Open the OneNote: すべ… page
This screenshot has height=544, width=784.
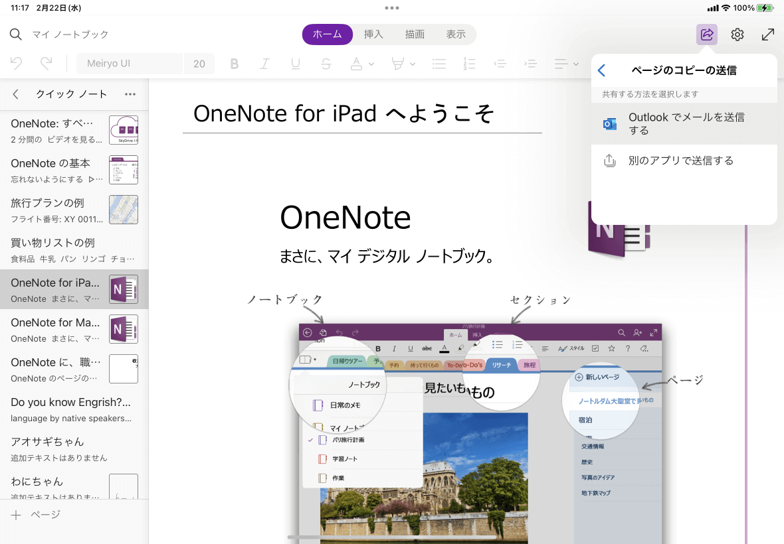click(74, 130)
